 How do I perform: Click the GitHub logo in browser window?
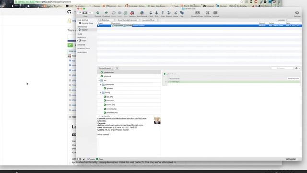(69, 12)
